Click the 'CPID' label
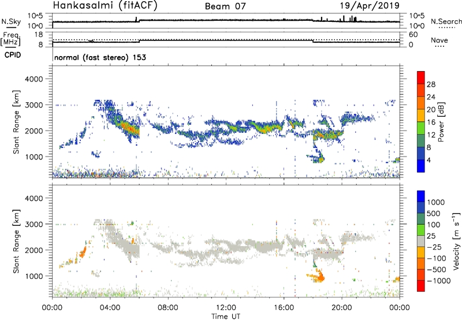 click(13, 55)
